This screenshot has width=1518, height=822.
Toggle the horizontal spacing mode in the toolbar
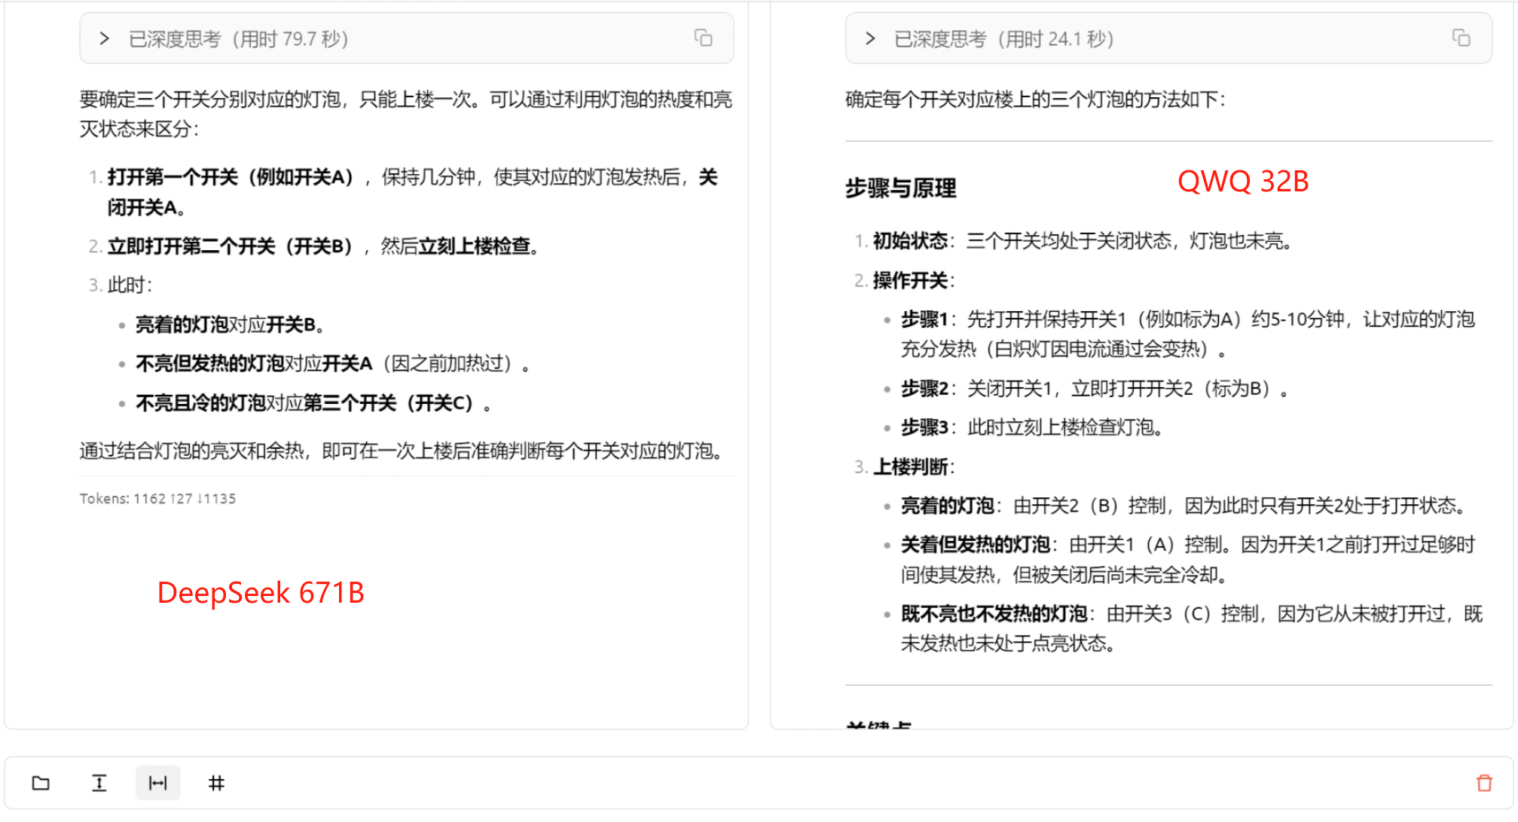click(x=157, y=783)
